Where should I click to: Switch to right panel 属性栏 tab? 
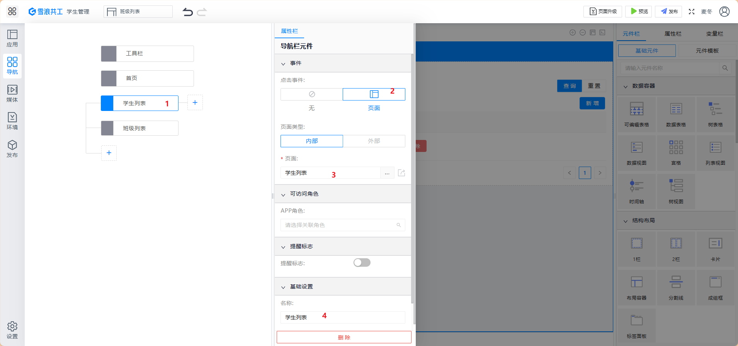coord(673,34)
